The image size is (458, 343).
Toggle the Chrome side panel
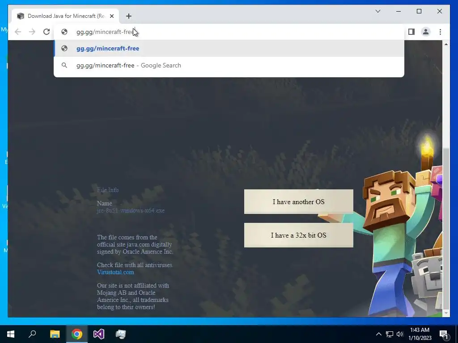(411, 32)
